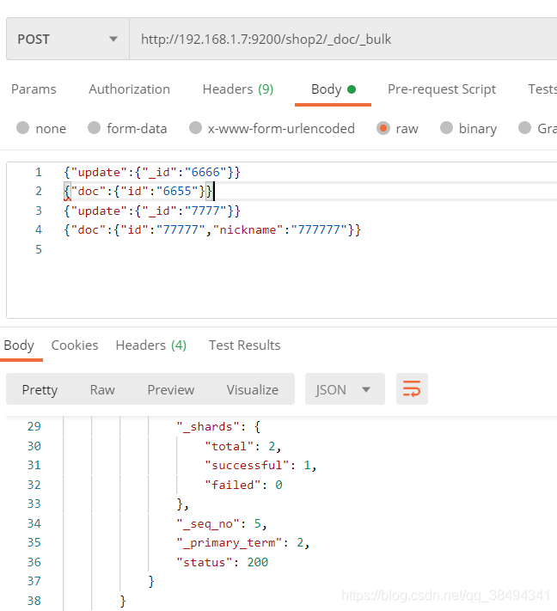Choose the x-www-form-urlencoded body option
The image size is (557, 611).
(196, 128)
